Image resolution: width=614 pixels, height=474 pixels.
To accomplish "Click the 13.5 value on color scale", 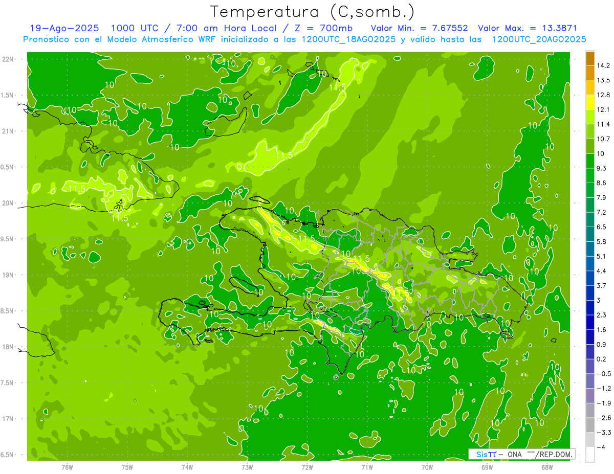I will click(604, 80).
